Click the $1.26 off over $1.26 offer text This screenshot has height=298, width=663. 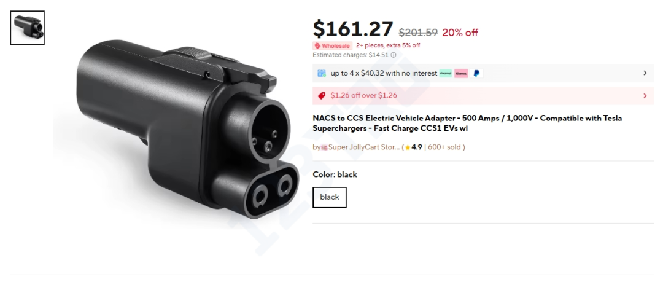click(363, 95)
